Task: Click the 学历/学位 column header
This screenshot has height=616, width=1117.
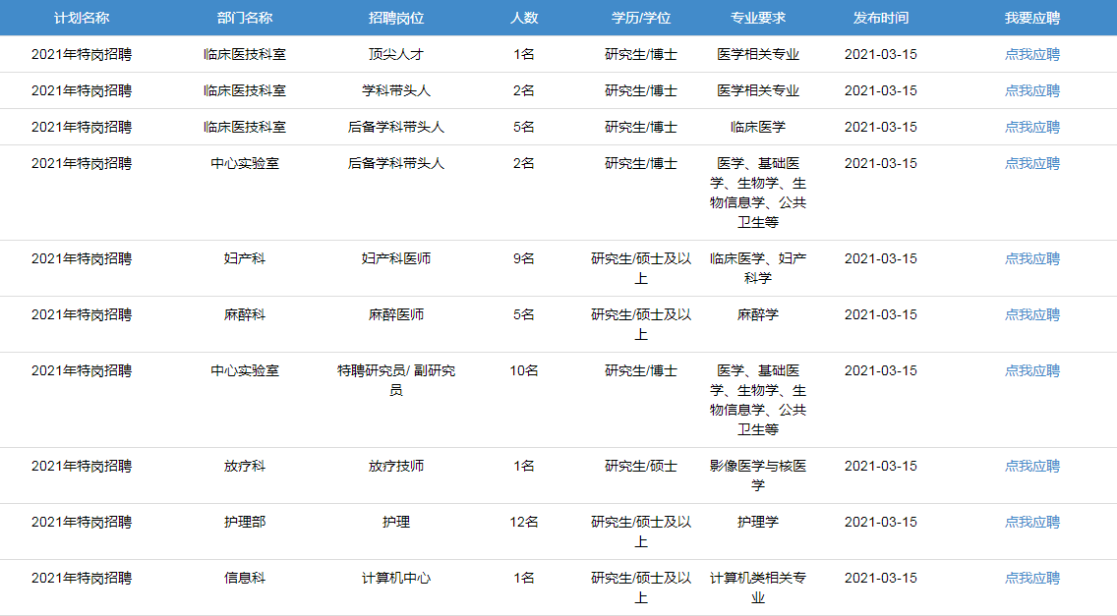Action: 640,18
